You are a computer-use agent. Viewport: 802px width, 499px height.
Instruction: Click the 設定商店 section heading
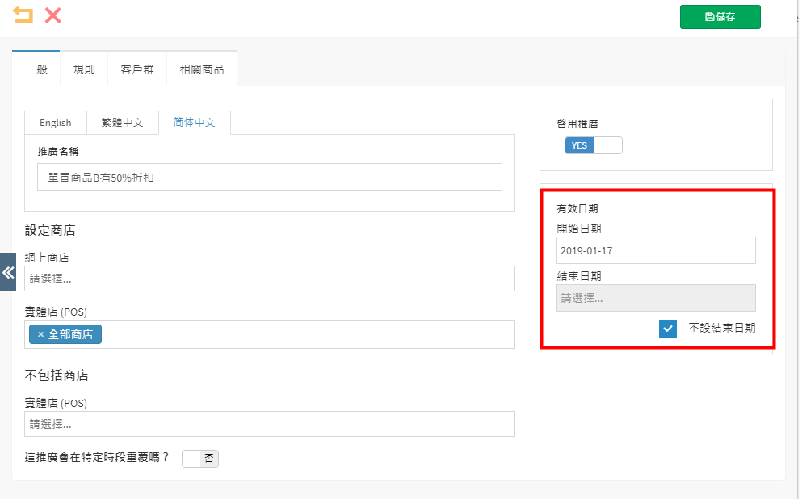pyautogui.click(x=50, y=231)
